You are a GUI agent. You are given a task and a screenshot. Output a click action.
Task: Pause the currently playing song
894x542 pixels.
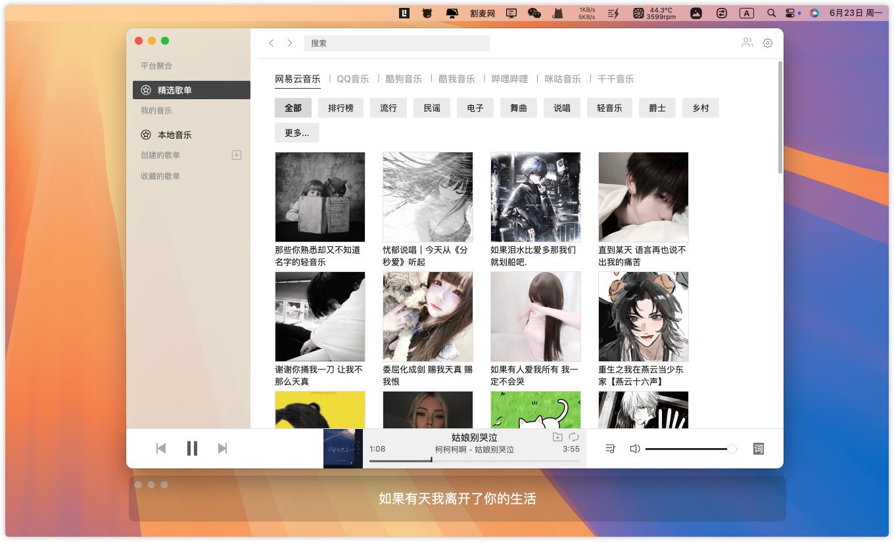tap(192, 449)
